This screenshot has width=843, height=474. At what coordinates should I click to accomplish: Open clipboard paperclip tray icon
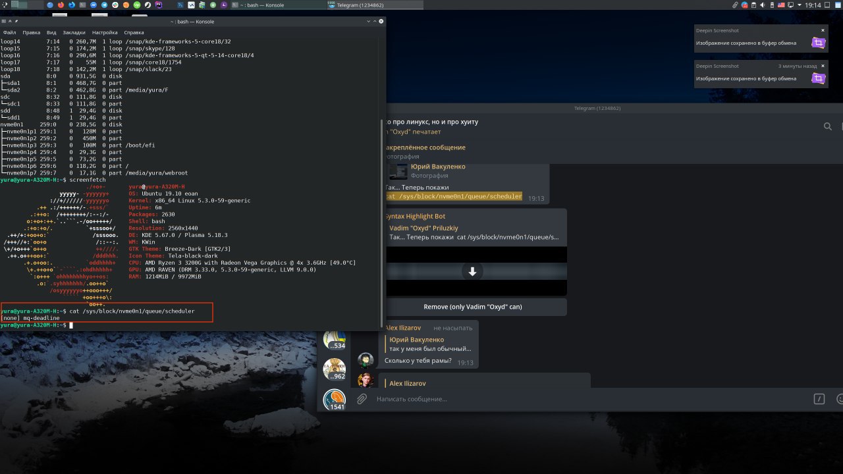point(735,5)
